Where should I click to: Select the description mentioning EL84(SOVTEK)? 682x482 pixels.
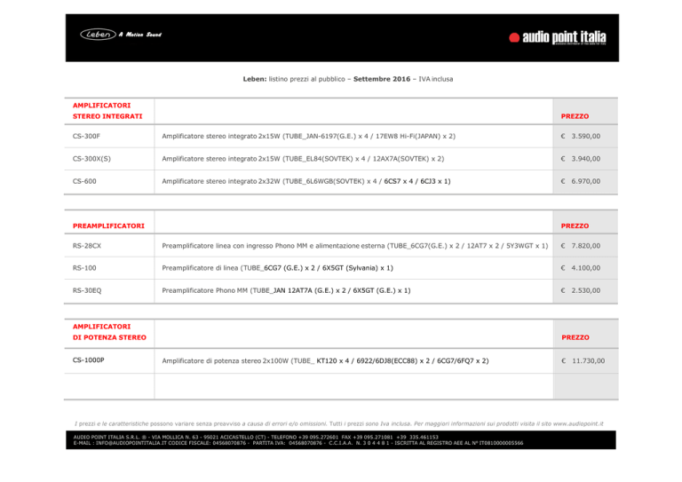[303, 159]
